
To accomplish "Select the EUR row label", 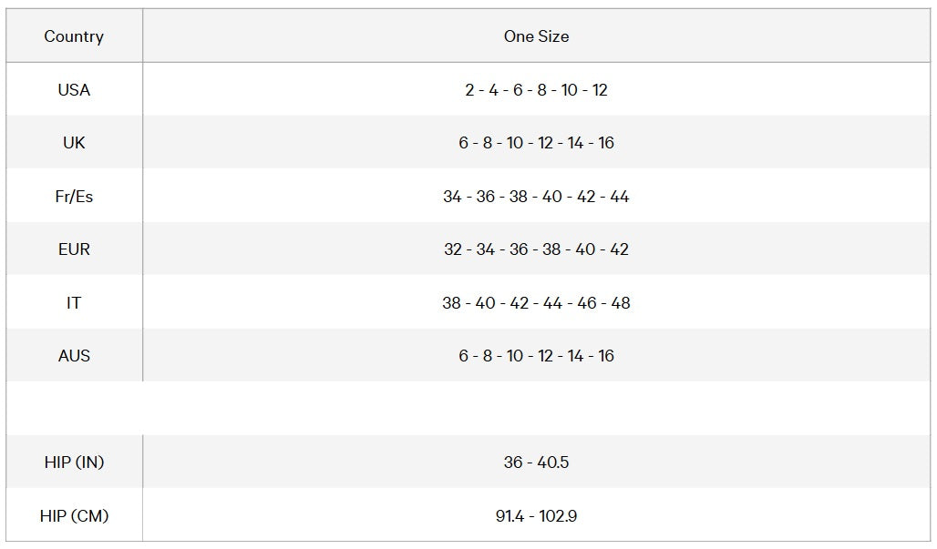I will (74, 249).
